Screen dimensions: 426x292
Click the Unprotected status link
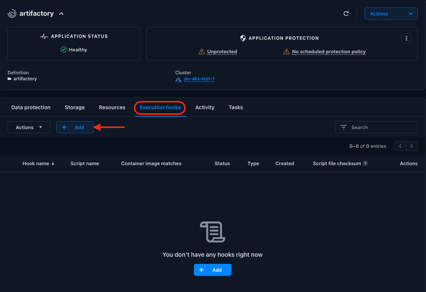tap(222, 52)
